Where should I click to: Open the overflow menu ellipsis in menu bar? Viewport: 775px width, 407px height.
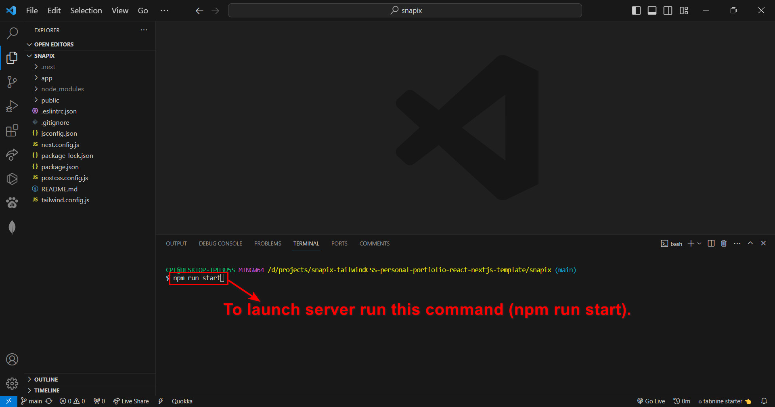point(164,10)
